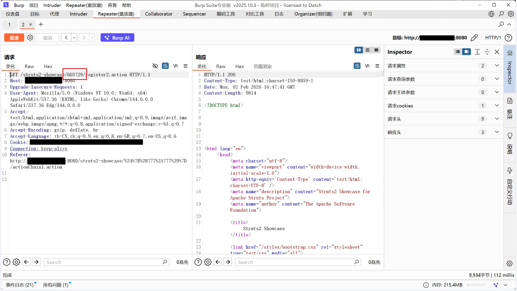Open request panel hamburger menu
The width and height of the screenshot is (517, 291).
(x=185, y=66)
